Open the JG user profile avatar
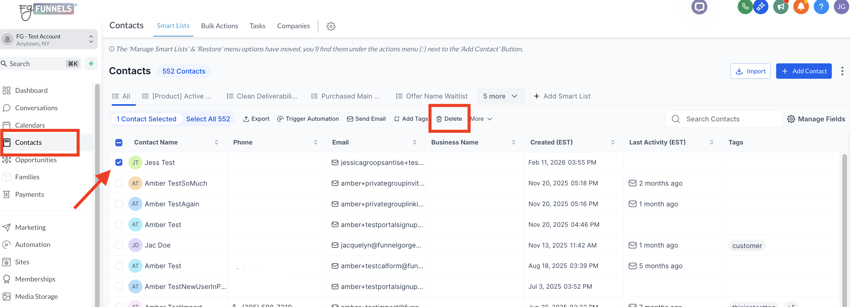Screen dimensions: 851x307 tap(841, 7)
